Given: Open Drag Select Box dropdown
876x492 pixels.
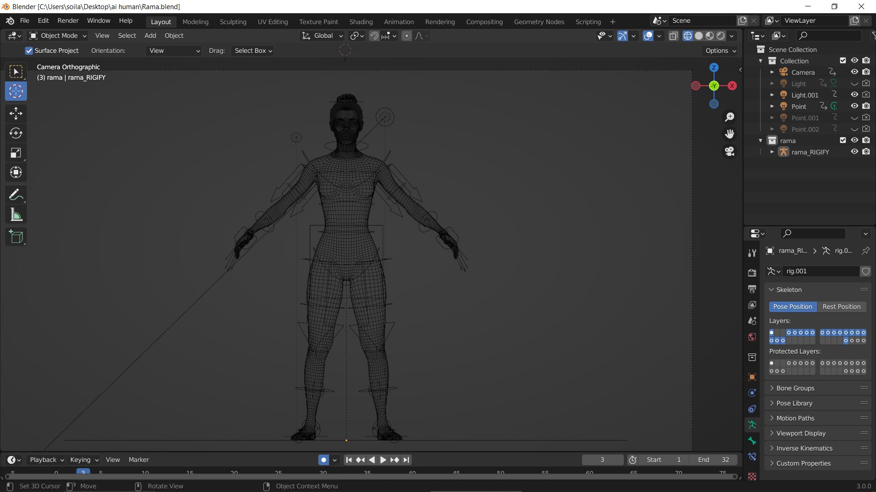Looking at the screenshot, I should tap(252, 51).
